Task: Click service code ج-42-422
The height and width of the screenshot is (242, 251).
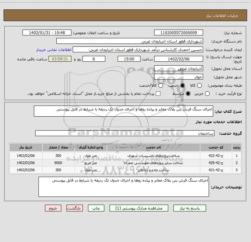Action: coord(216,156)
